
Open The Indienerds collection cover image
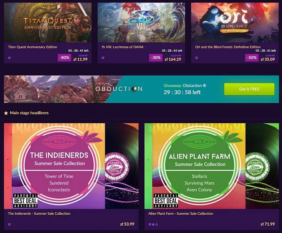[x=71, y=166]
